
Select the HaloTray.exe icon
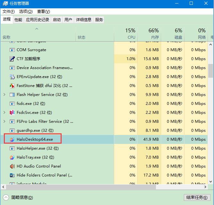[x=12, y=157]
